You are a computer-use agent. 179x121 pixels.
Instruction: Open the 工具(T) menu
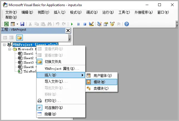pos(124,12)
